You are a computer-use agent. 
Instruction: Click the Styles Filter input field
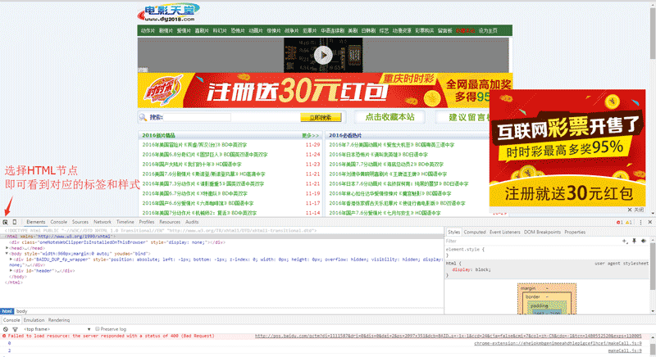point(532,241)
